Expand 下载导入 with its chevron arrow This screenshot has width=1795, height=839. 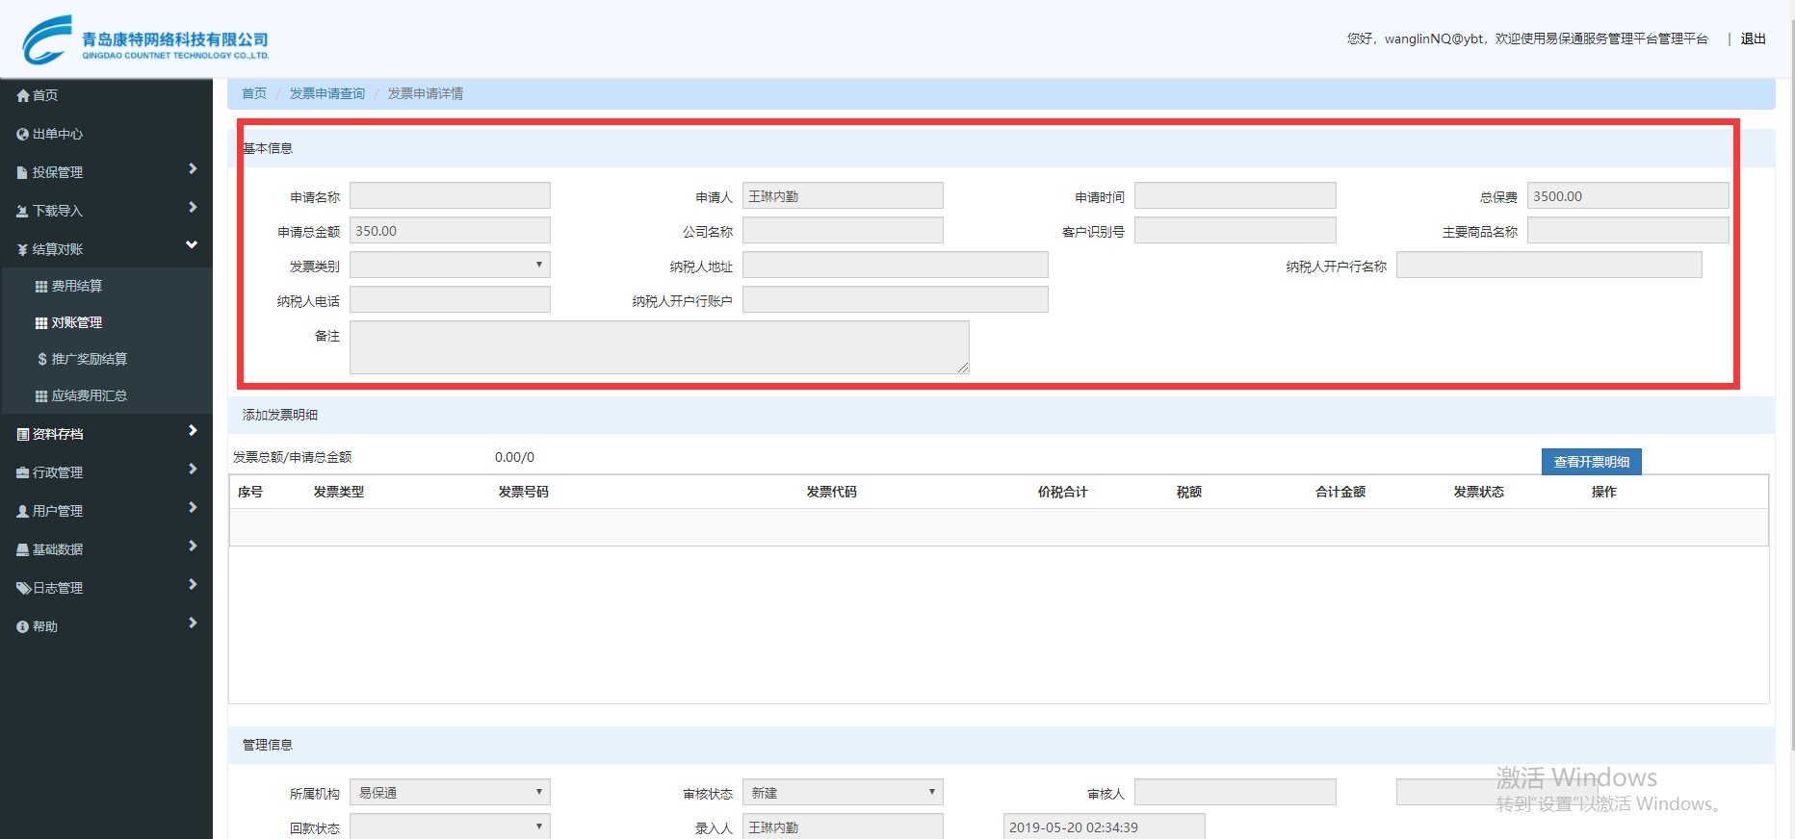[x=193, y=208]
